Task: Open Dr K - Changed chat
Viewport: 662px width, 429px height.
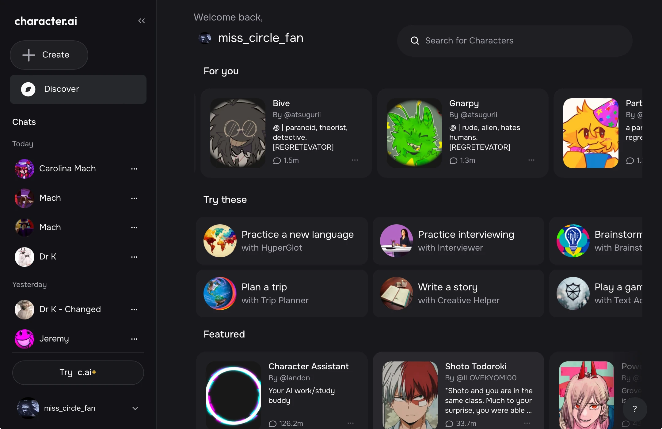Action: 70,309
